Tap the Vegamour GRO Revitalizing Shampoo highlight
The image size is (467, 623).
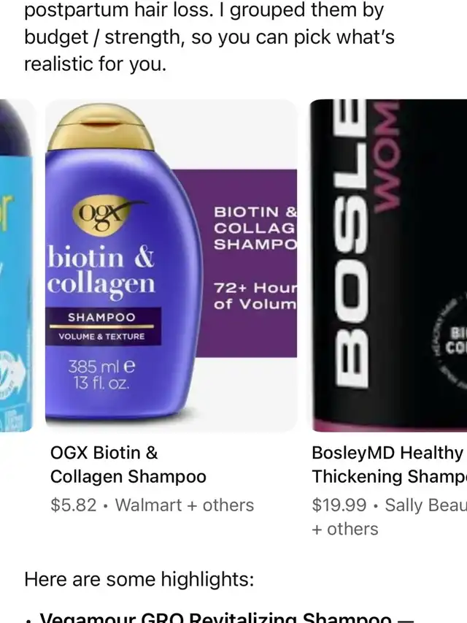click(x=221, y=618)
